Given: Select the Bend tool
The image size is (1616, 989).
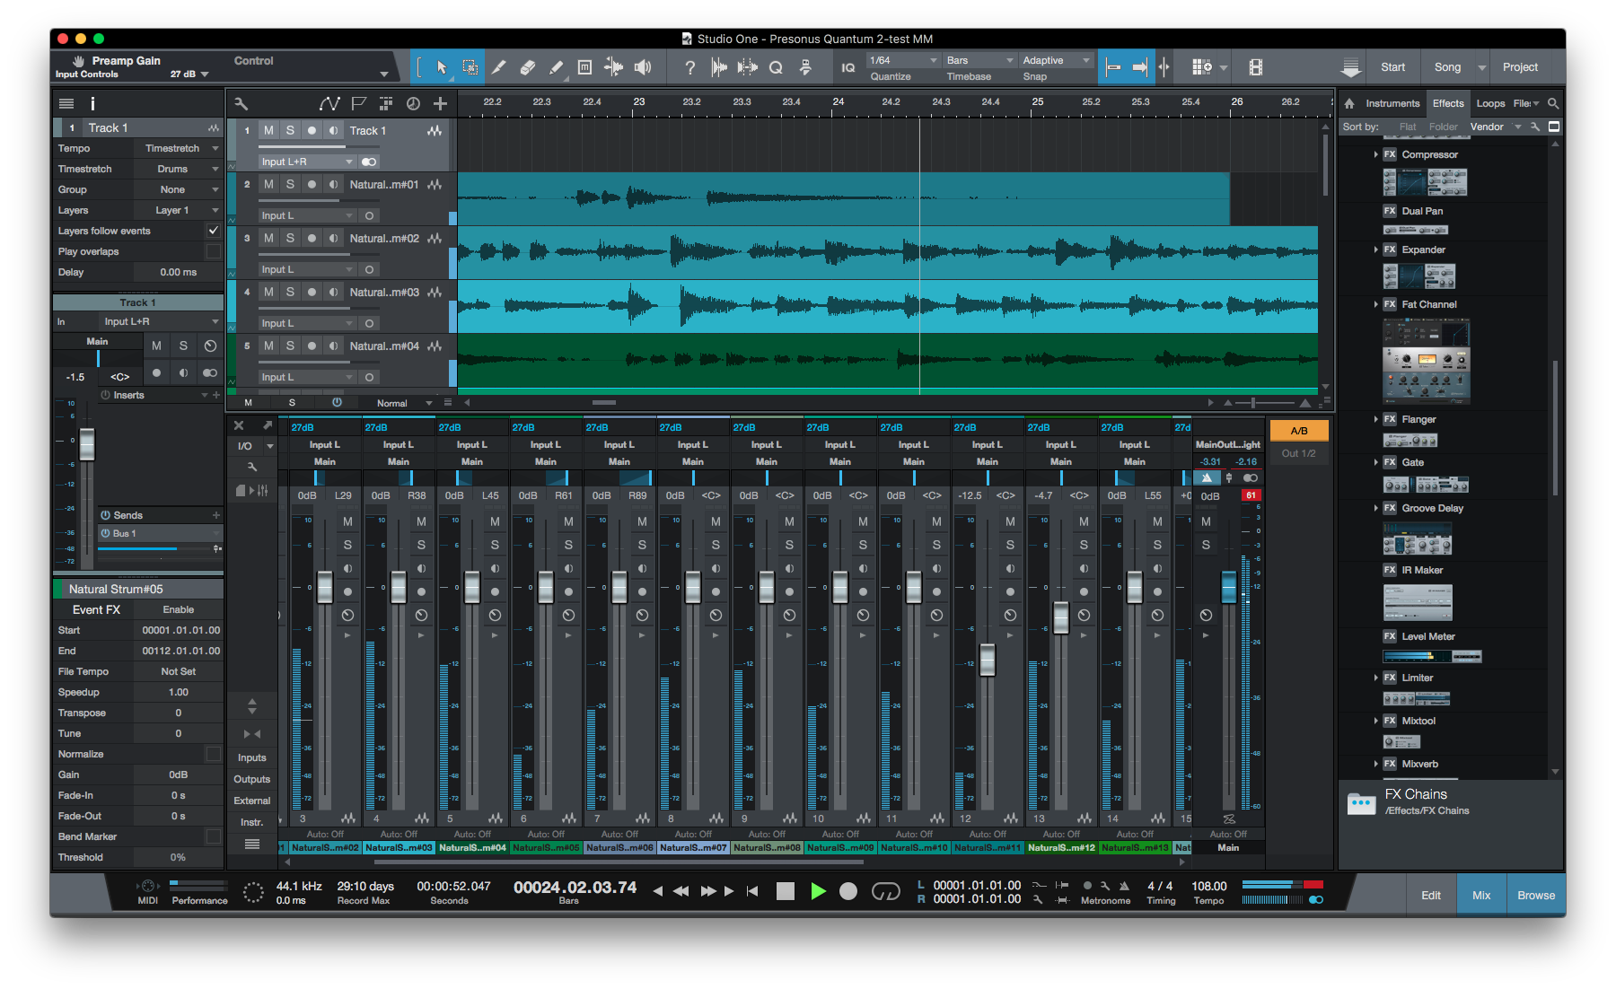Looking at the screenshot, I should pyautogui.click(x=614, y=67).
